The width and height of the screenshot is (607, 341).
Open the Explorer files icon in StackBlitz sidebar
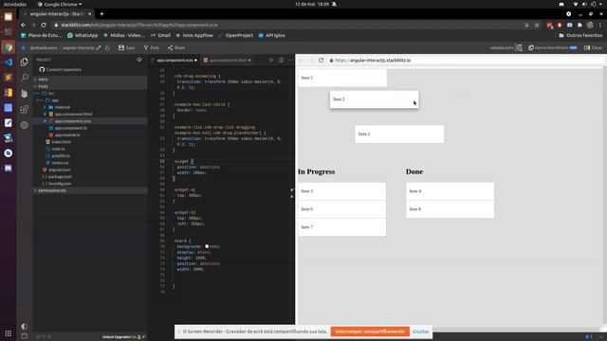tap(24, 62)
